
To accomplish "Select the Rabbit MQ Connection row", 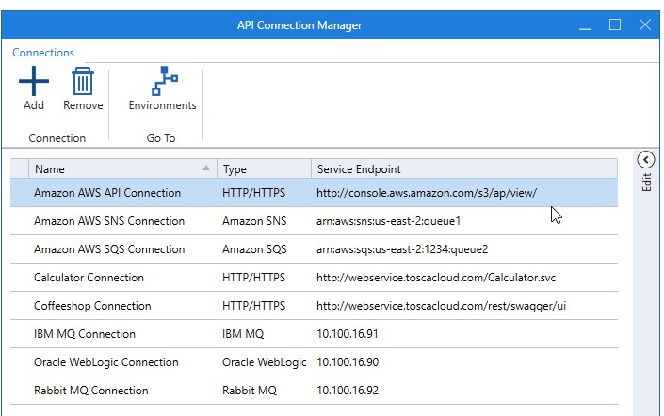I will click(314, 391).
